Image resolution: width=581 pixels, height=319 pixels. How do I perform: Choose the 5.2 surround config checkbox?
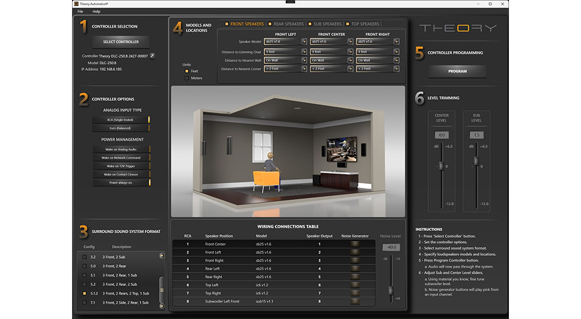point(84,284)
